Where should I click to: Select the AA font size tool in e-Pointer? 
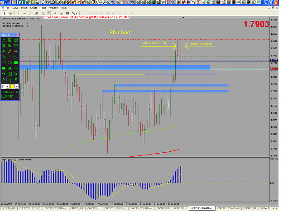[x=16, y=68]
